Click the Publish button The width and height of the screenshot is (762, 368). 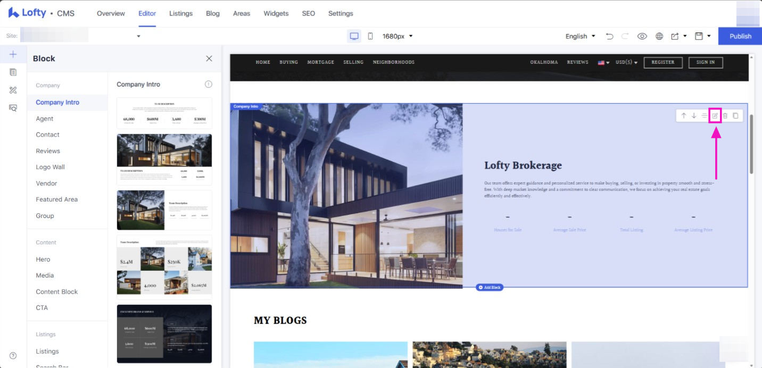(x=740, y=36)
